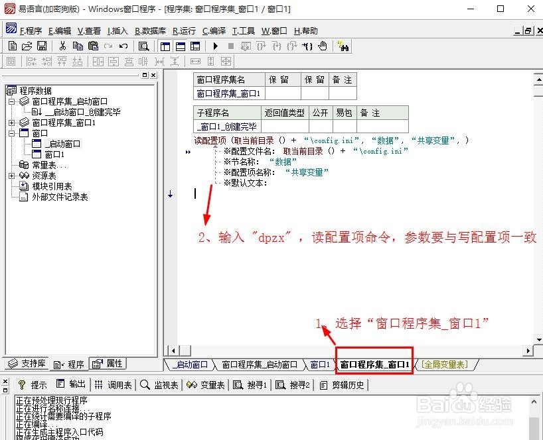This screenshot has width=543, height=440.
Task: Open the T.工具 menu
Action: tap(244, 31)
